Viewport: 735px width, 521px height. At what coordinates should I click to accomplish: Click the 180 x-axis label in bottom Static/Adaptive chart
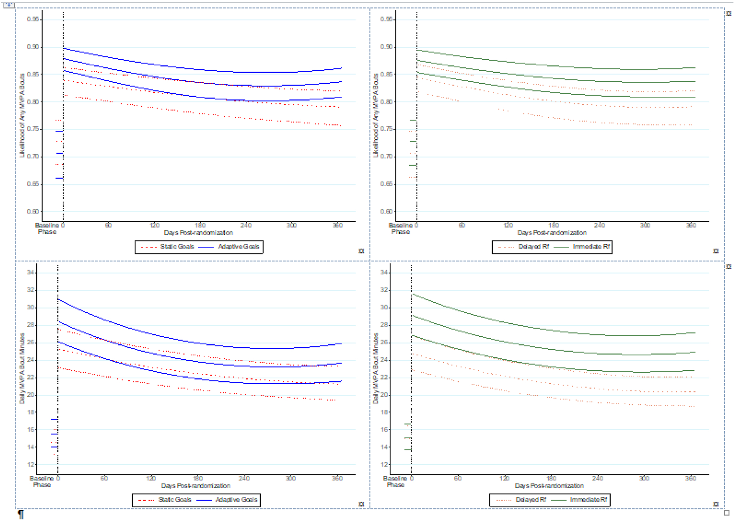(x=198, y=479)
